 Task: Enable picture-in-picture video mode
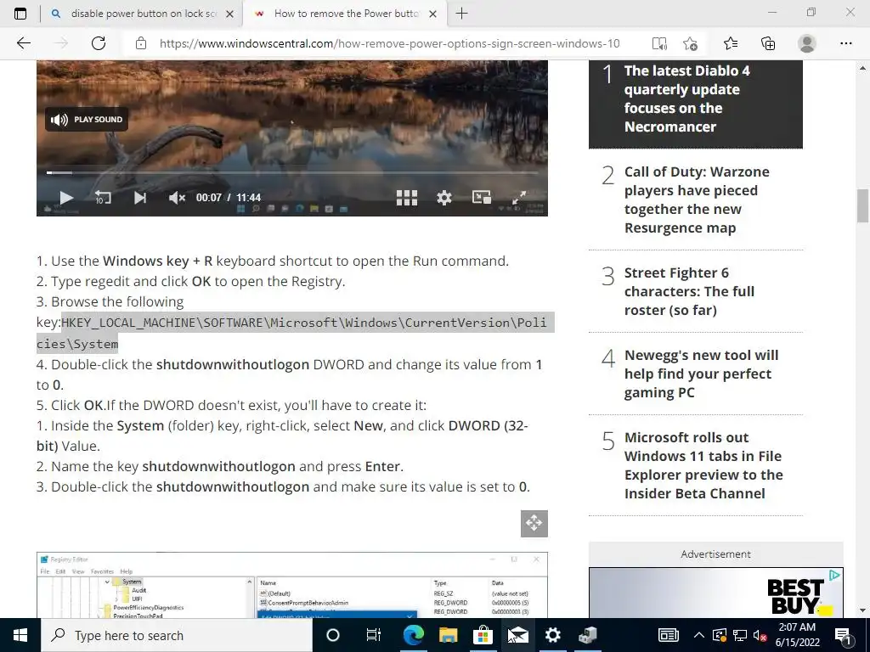tap(481, 197)
